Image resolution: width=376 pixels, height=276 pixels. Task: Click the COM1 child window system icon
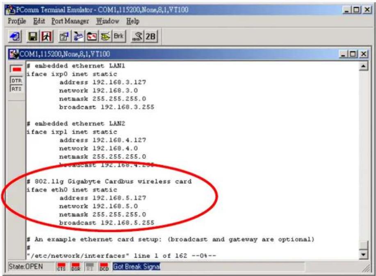tap(14, 54)
